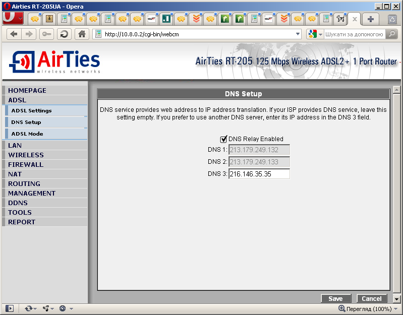Click the AirTies logo

pyautogui.click(x=55, y=61)
